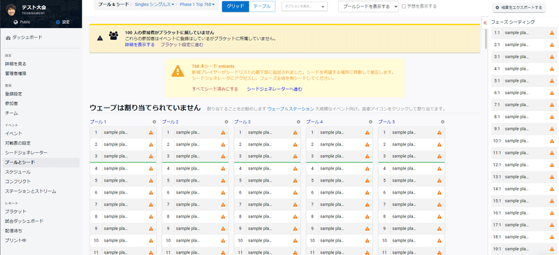Open the Phase 1 Top 768 dropdown

(x=197, y=5)
